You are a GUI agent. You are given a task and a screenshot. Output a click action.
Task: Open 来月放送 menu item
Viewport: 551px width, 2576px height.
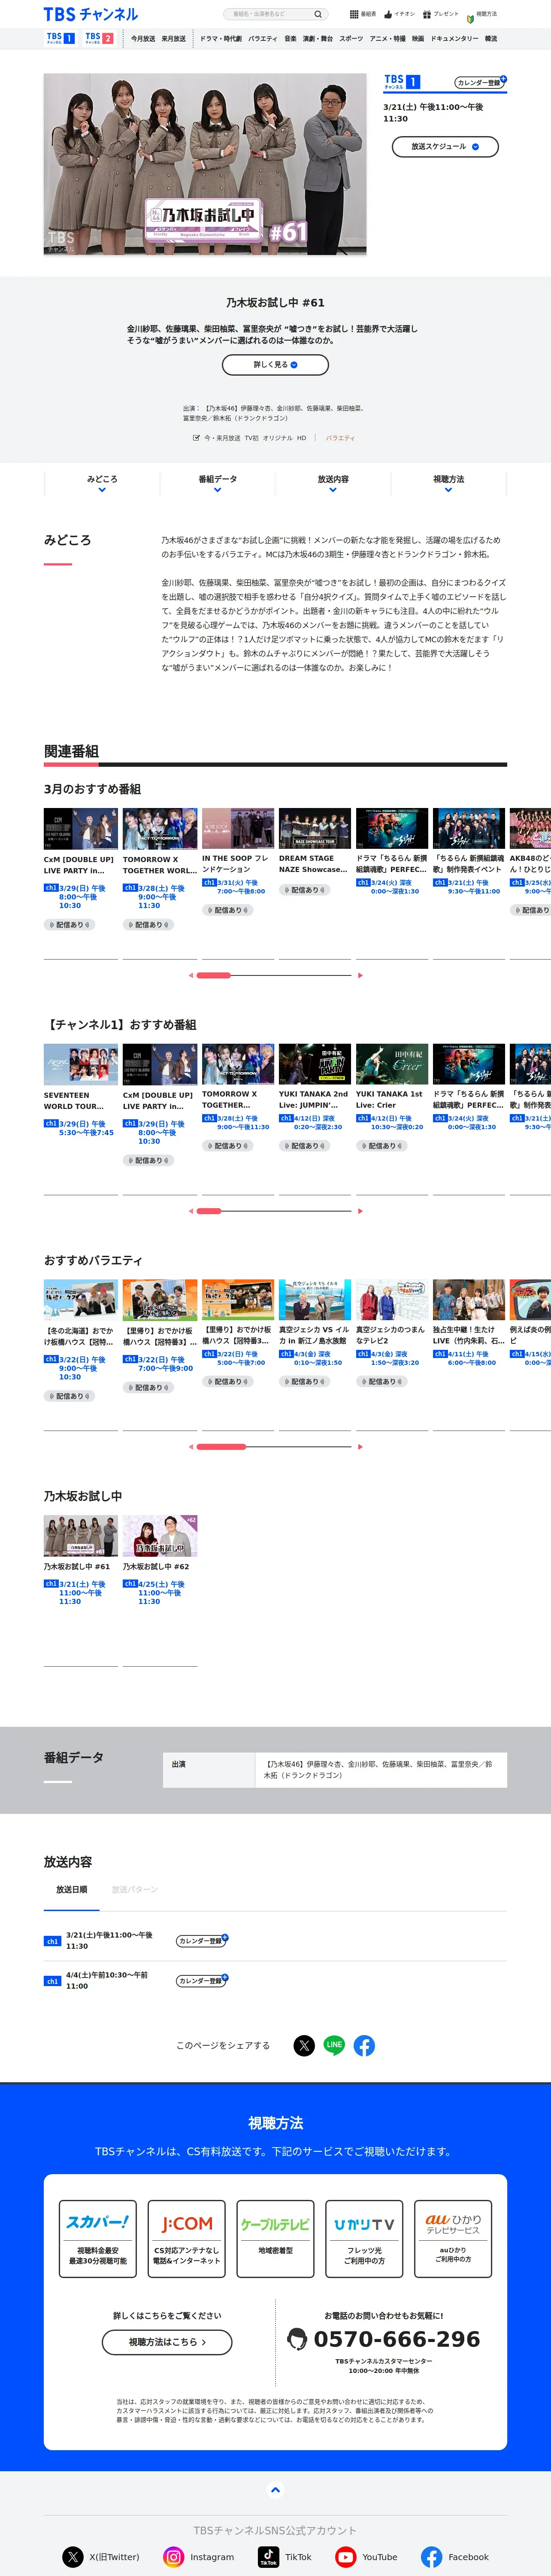[174, 39]
